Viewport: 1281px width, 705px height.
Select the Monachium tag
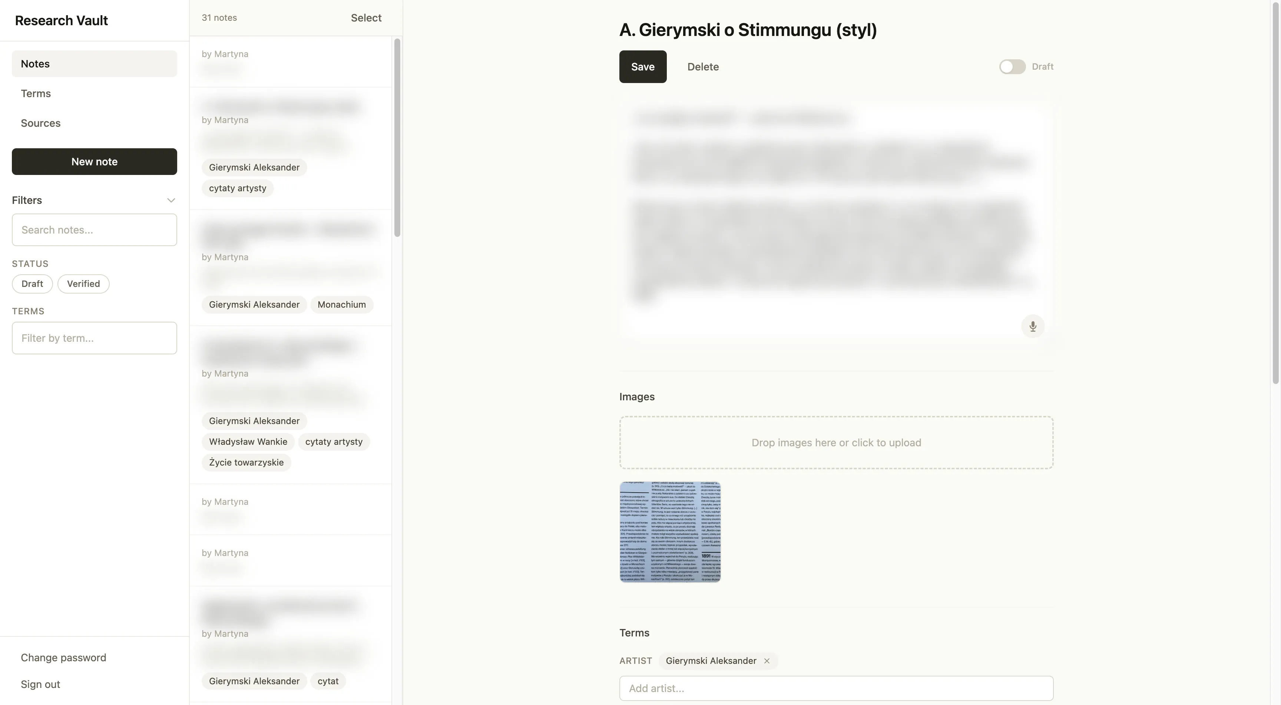(x=342, y=304)
